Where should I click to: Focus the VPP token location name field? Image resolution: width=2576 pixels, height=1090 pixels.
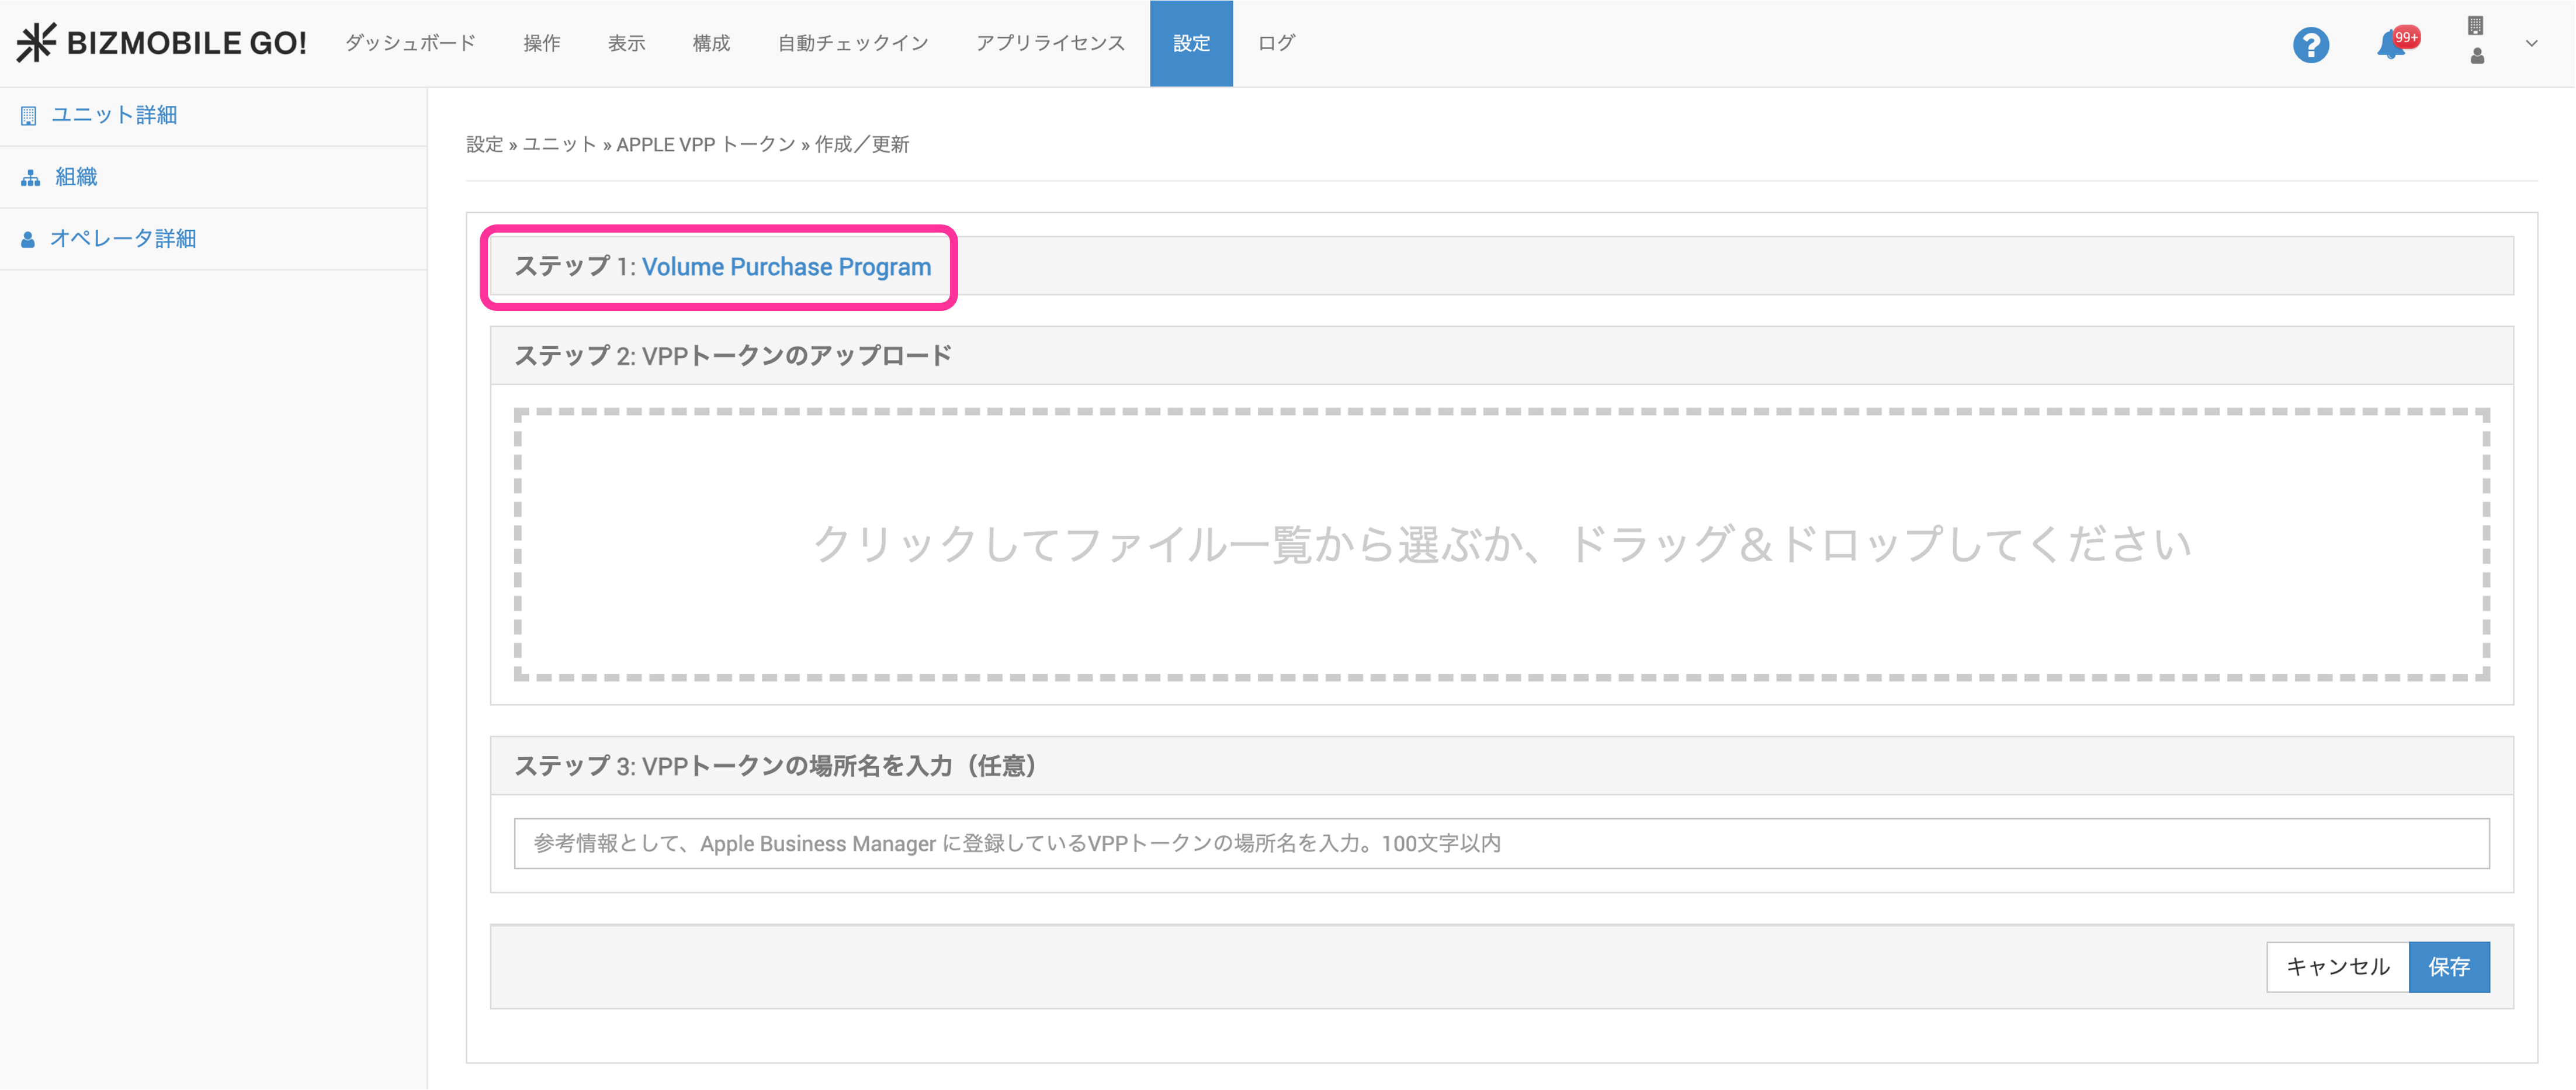pyautogui.click(x=1501, y=843)
